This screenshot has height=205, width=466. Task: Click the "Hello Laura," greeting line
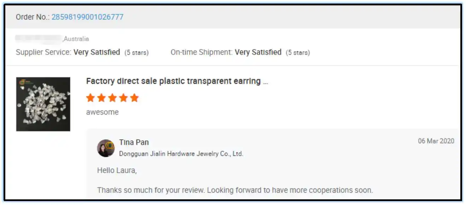pyautogui.click(x=117, y=170)
